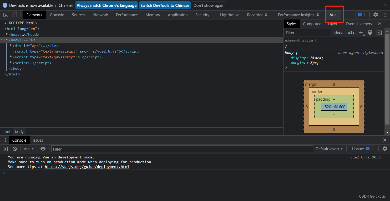Open the Application tab
The width and height of the screenshot is (390, 201).
[178, 15]
